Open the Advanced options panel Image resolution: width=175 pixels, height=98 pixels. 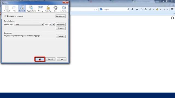click(x=64, y=8)
